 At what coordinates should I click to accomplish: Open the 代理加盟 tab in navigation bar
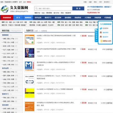[108, 17]
